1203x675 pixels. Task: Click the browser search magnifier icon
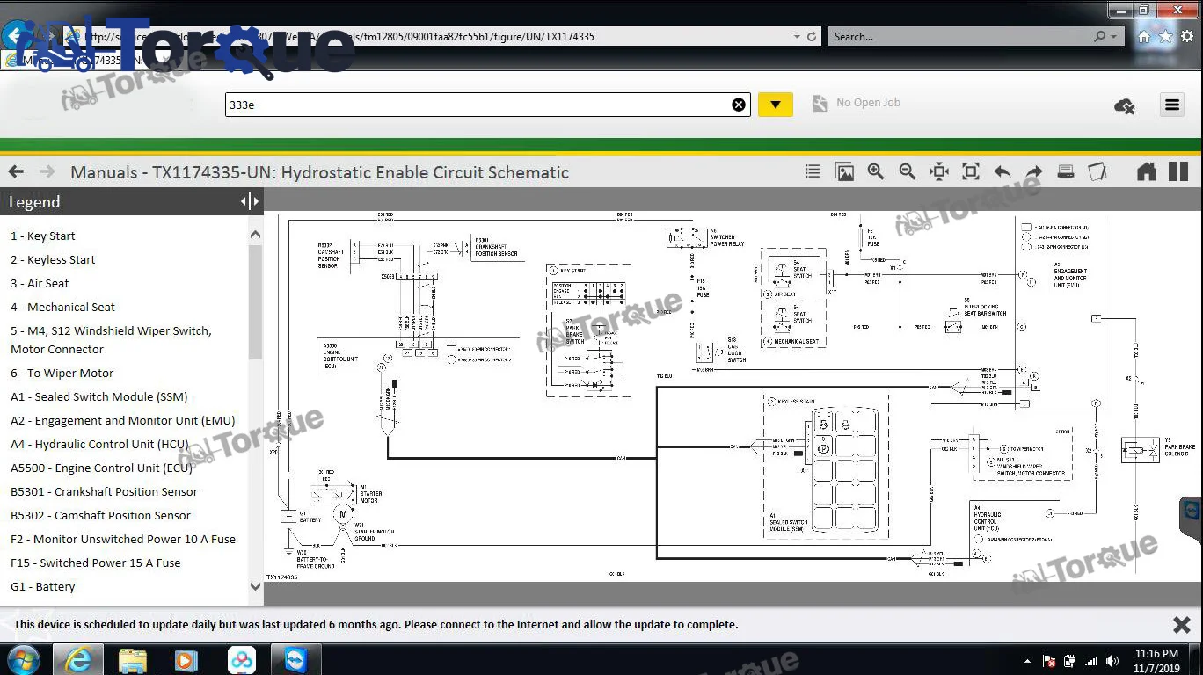coord(1099,37)
